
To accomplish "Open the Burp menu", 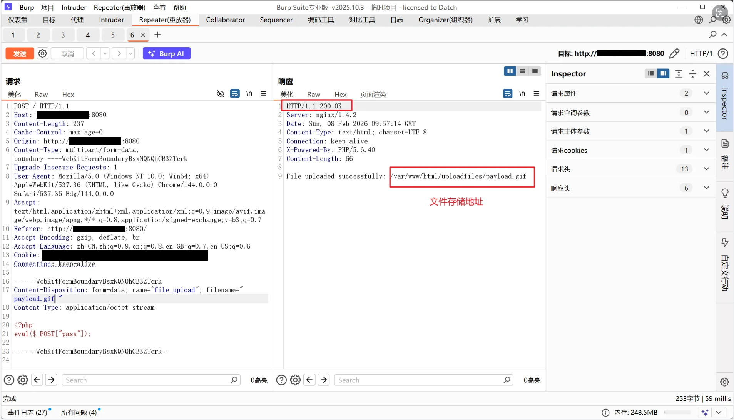I will click(27, 7).
